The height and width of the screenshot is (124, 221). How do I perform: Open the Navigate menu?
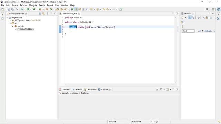tap(33, 5)
